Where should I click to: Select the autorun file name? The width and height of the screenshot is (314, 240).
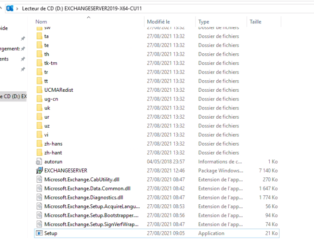tap(53, 161)
